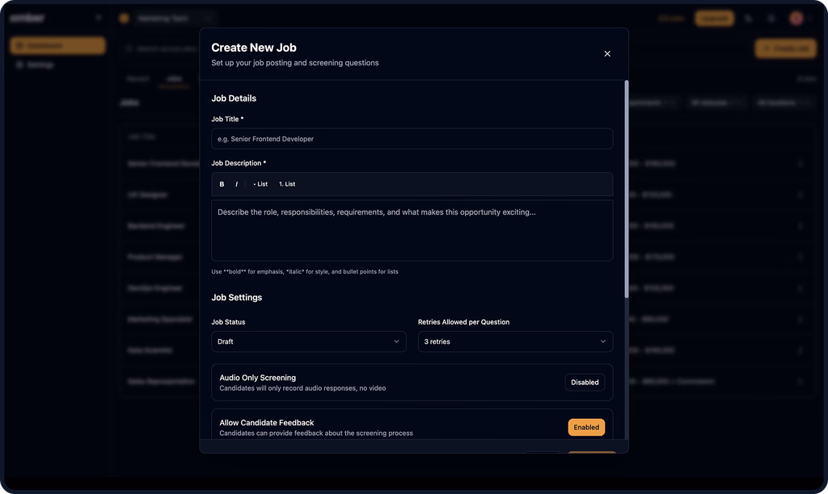
Task: Open the user avatar menu
Action: coord(796,18)
